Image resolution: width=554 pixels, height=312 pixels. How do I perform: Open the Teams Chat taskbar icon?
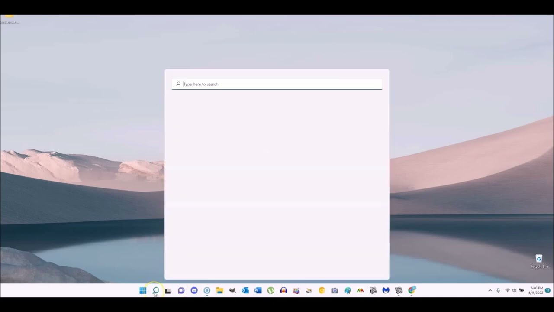(181, 290)
